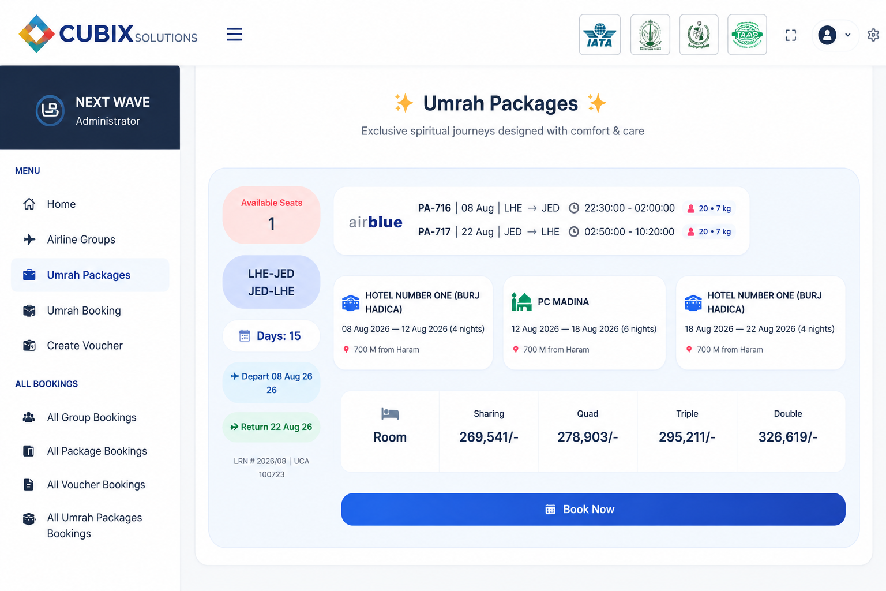Click the second green emblem badge

650,35
